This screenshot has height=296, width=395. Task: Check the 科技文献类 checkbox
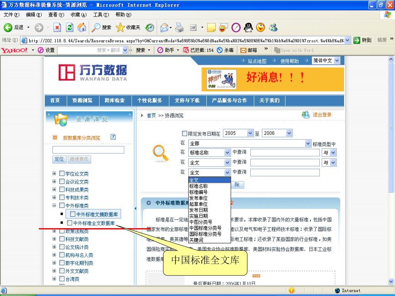pos(62,239)
